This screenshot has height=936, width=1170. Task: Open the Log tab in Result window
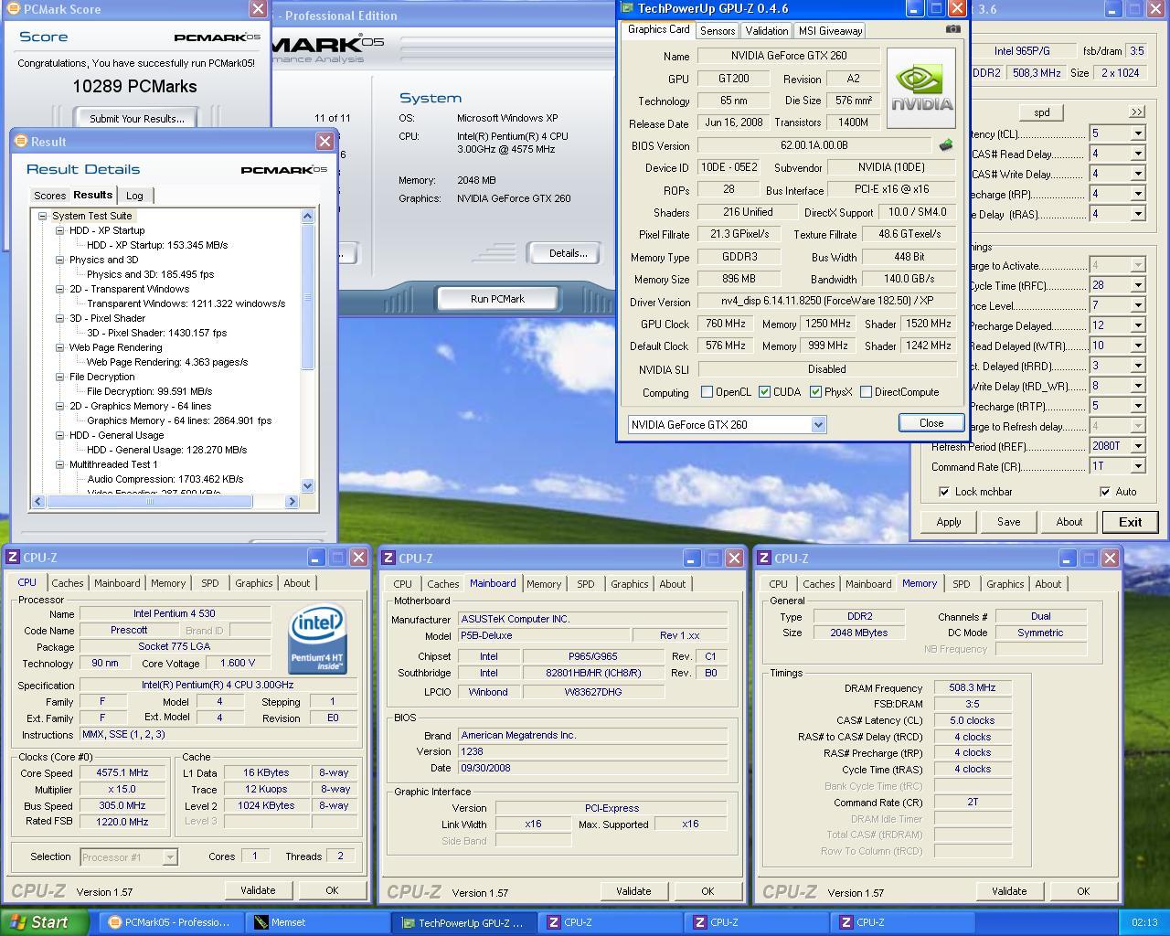coord(134,196)
